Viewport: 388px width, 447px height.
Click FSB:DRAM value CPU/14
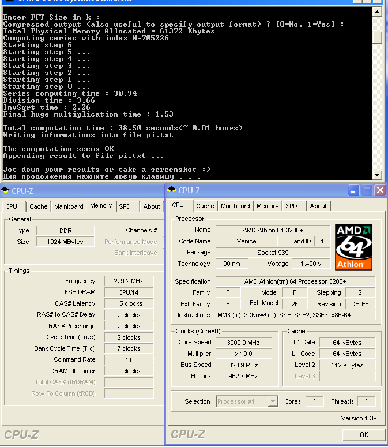click(x=129, y=292)
